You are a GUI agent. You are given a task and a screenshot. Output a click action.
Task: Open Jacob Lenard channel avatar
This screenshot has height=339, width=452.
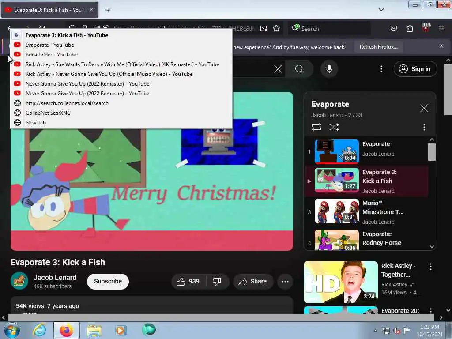click(19, 281)
